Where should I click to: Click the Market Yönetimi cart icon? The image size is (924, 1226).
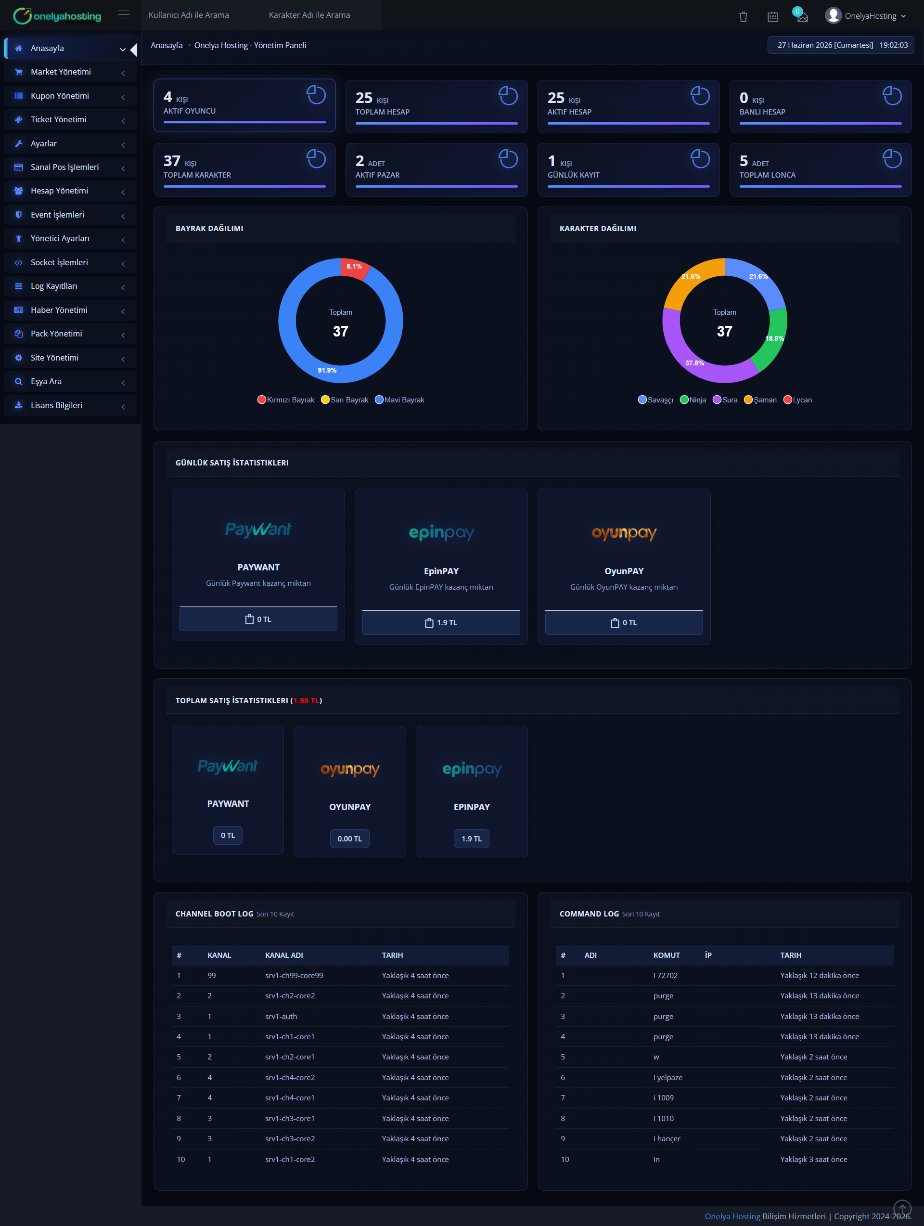[x=19, y=72]
